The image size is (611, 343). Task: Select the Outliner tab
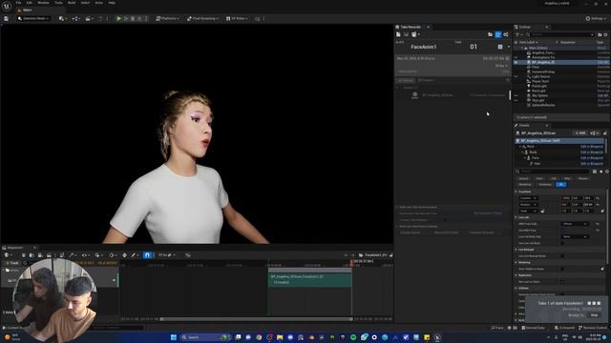[x=524, y=27]
